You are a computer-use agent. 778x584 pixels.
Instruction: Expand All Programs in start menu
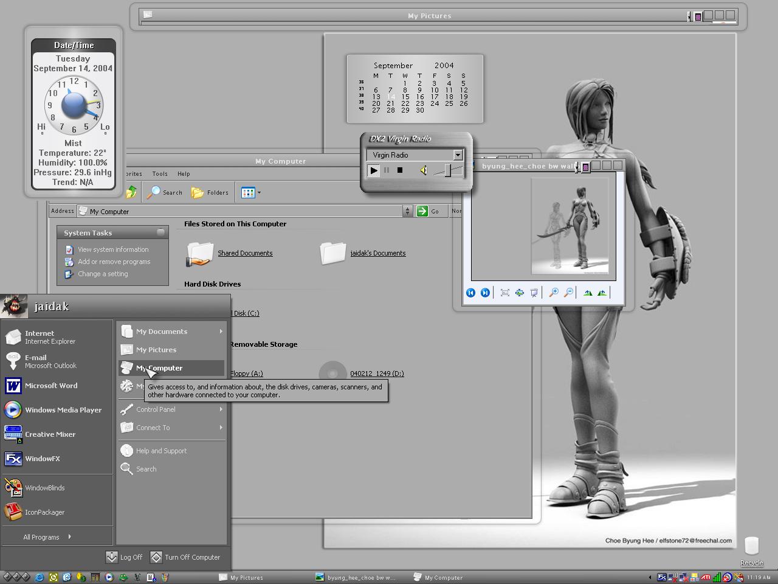[47, 537]
